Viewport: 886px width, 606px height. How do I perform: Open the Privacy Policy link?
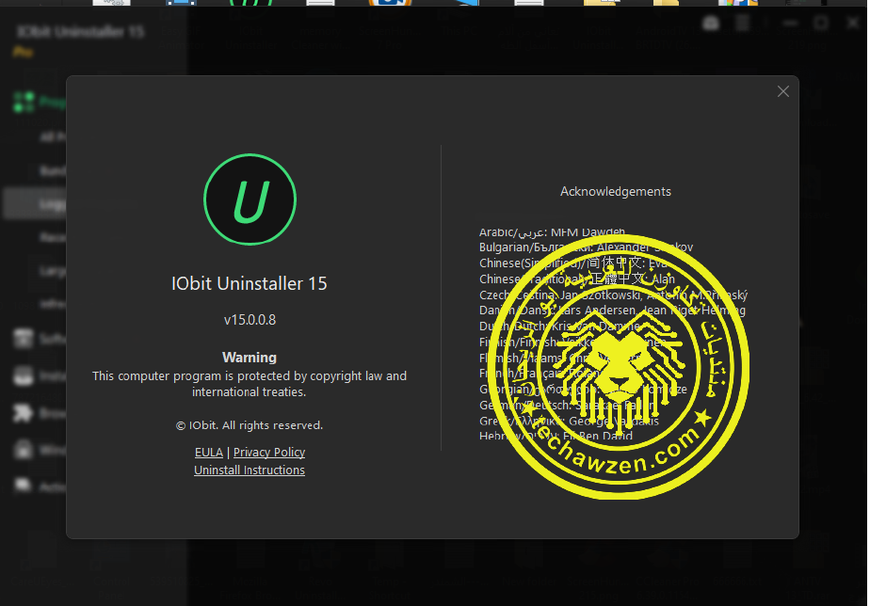click(269, 453)
